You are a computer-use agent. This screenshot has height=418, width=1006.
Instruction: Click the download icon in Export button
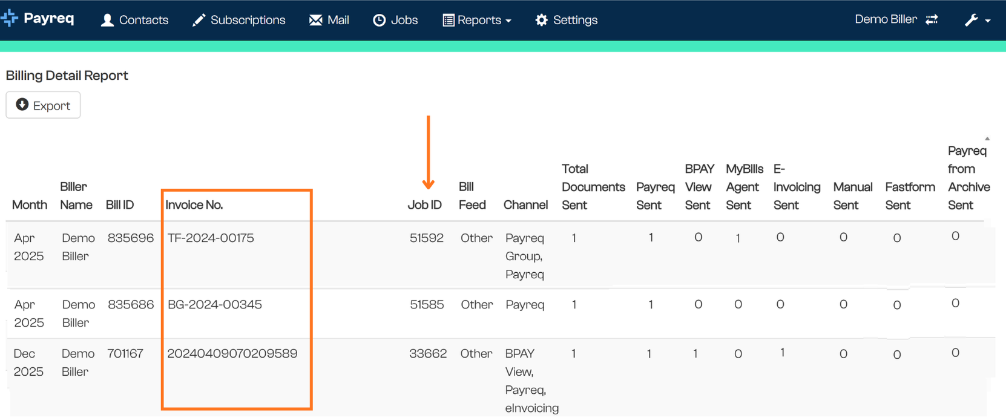coord(22,105)
